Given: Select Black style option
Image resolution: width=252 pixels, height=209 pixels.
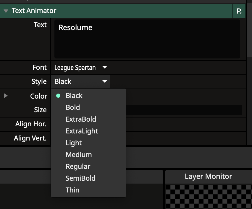Looking at the screenshot, I should coord(74,96).
